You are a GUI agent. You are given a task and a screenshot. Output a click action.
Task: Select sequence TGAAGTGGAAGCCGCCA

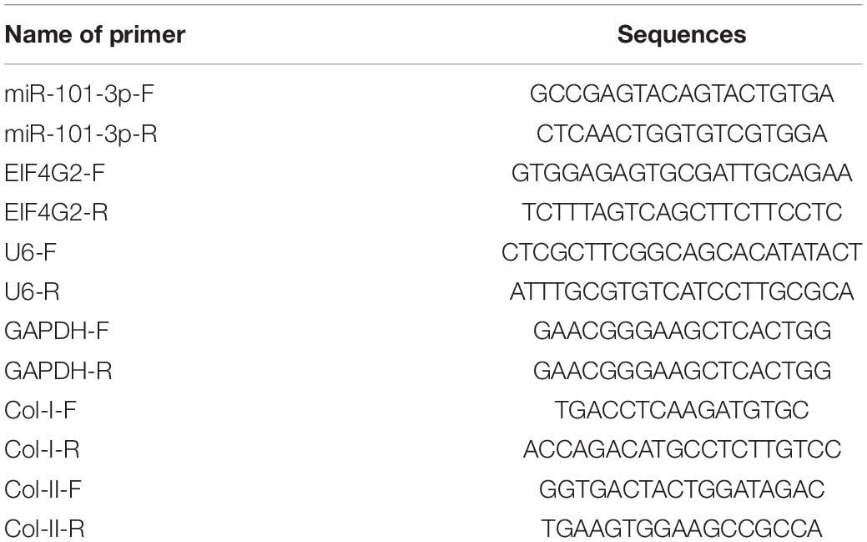tap(681, 529)
